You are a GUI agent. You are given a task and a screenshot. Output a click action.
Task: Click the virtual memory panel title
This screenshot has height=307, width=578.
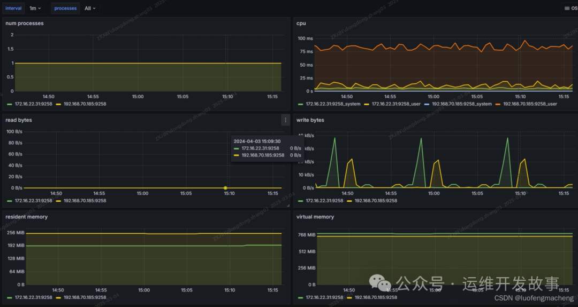[315, 217]
